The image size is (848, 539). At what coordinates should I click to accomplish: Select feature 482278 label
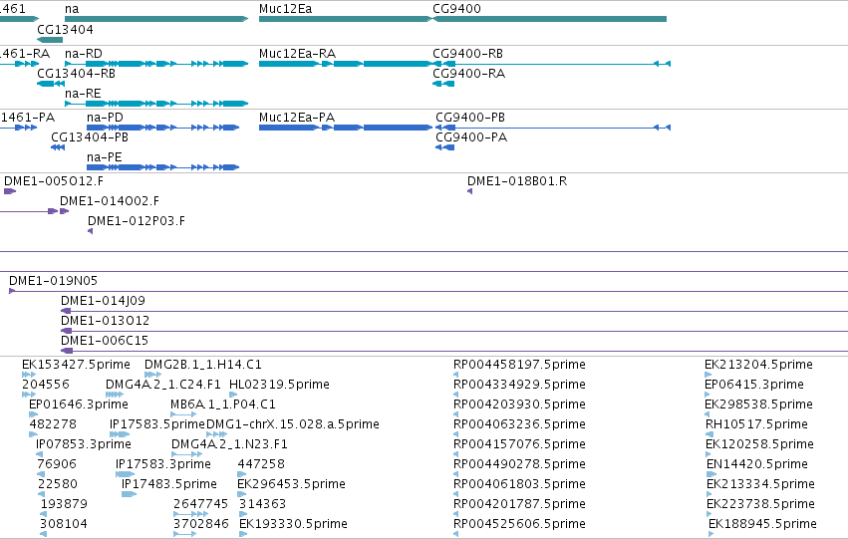click(x=53, y=424)
